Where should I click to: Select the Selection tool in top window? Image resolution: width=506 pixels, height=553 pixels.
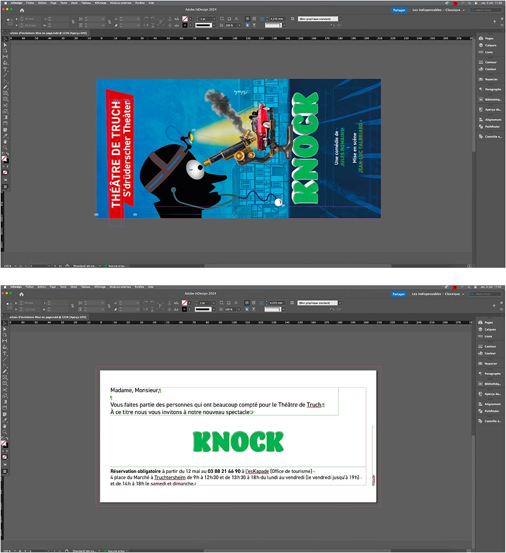click(x=5, y=39)
